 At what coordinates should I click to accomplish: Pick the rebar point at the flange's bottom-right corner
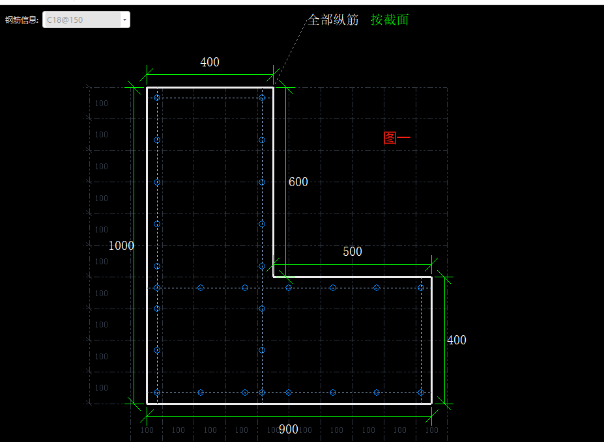(x=421, y=393)
